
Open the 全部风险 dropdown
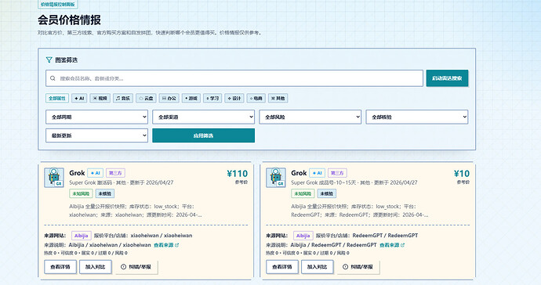click(310, 117)
